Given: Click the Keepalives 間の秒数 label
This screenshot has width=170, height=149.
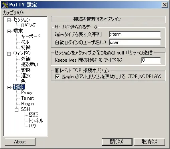Looking at the screenshot, I should (x=89, y=60).
